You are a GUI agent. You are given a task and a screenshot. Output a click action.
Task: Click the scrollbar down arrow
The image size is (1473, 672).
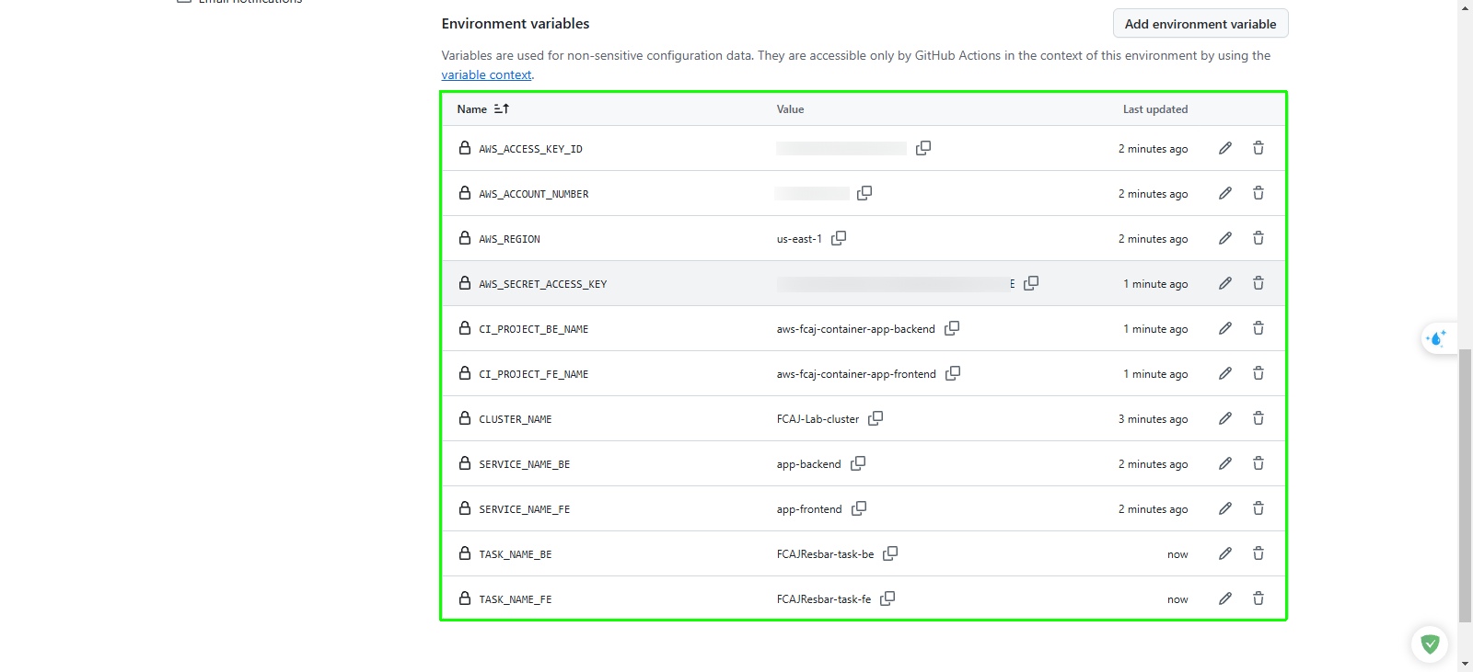(x=1465, y=664)
